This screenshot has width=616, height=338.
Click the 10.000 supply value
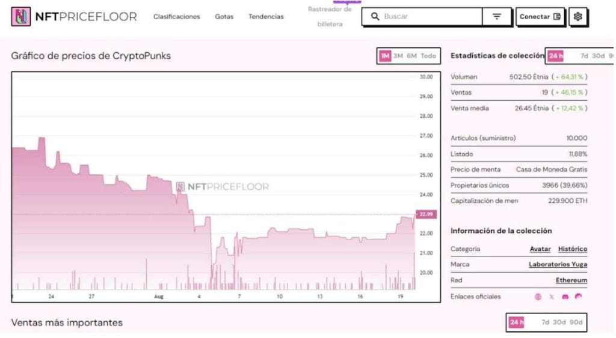coord(577,138)
